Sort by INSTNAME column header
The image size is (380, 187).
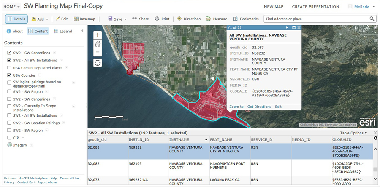(x=188, y=140)
